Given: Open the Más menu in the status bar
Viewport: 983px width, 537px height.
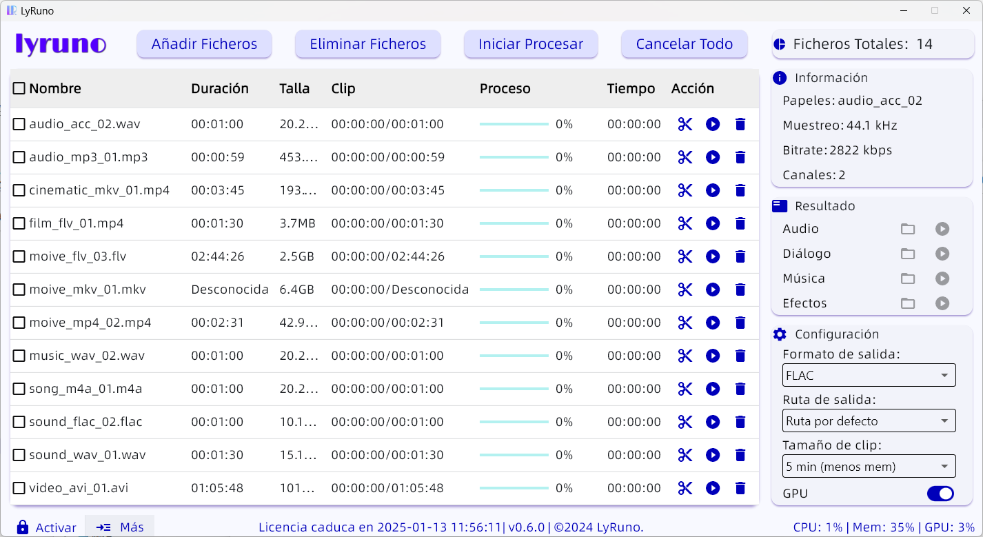Looking at the screenshot, I should pyautogui.click(x=119, y=527).
